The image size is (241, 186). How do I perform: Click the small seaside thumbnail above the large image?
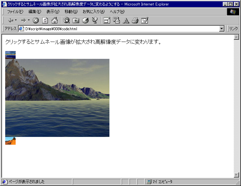point(10,55)
